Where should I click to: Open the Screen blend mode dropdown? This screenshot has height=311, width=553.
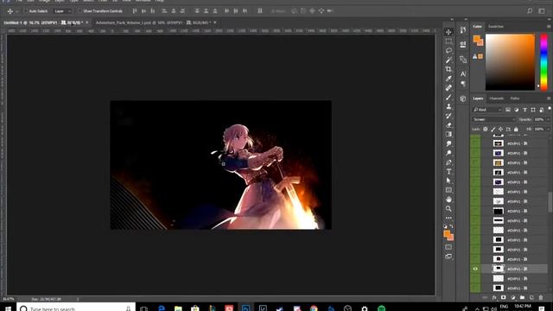click(x=493, y=119)
